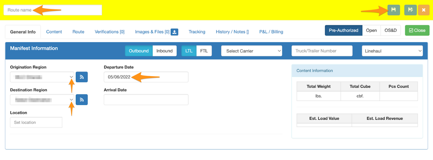Image resolution: width=433 pixels, height=160 pixels.
Task: Focus the Route name input field
Action: [x=53, y=10]
